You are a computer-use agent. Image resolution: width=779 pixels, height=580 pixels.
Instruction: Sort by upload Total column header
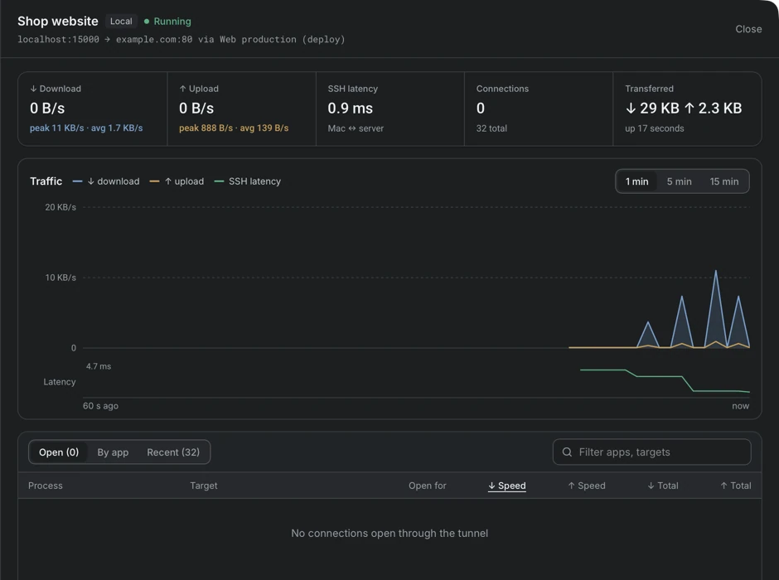(x=736, y=486)
